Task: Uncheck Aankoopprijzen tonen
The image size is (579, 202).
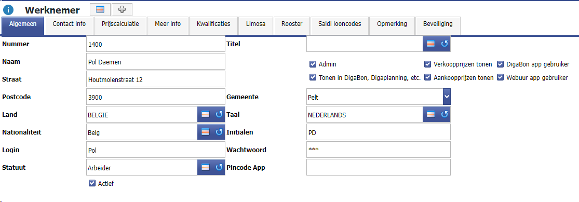Action: pos(427,77)
